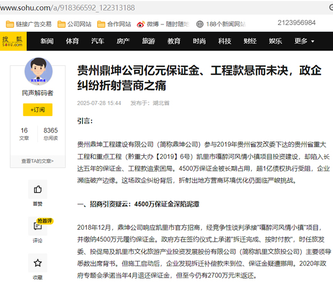
Task: Open 查看TA的文章 link
Action: coord(38,161)
